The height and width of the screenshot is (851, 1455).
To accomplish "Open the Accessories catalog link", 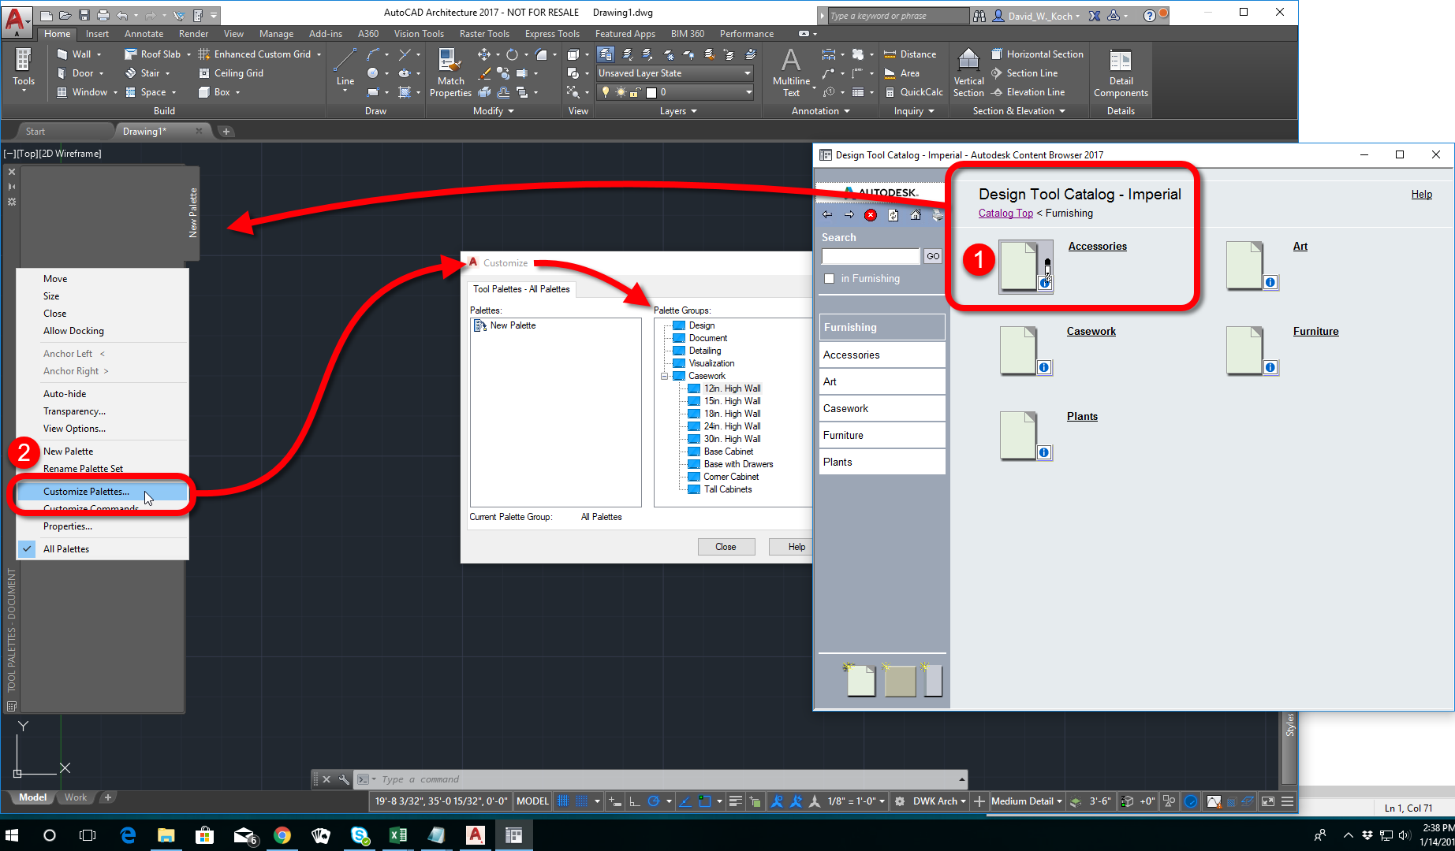I will coord(1097,247).
